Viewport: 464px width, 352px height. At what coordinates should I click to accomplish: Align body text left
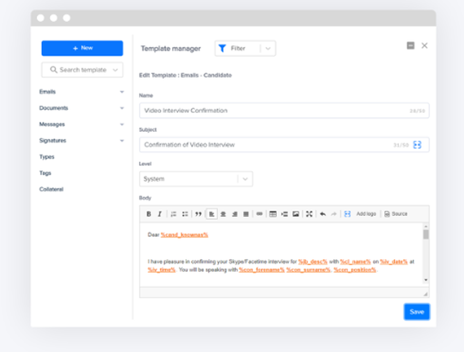click(x=212, y=214)
